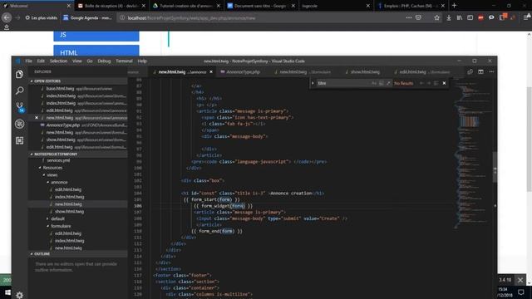The height and width of the screenshot is (299, 532).
Task: Go to previous match in find widget
Action: pos(421,83)
